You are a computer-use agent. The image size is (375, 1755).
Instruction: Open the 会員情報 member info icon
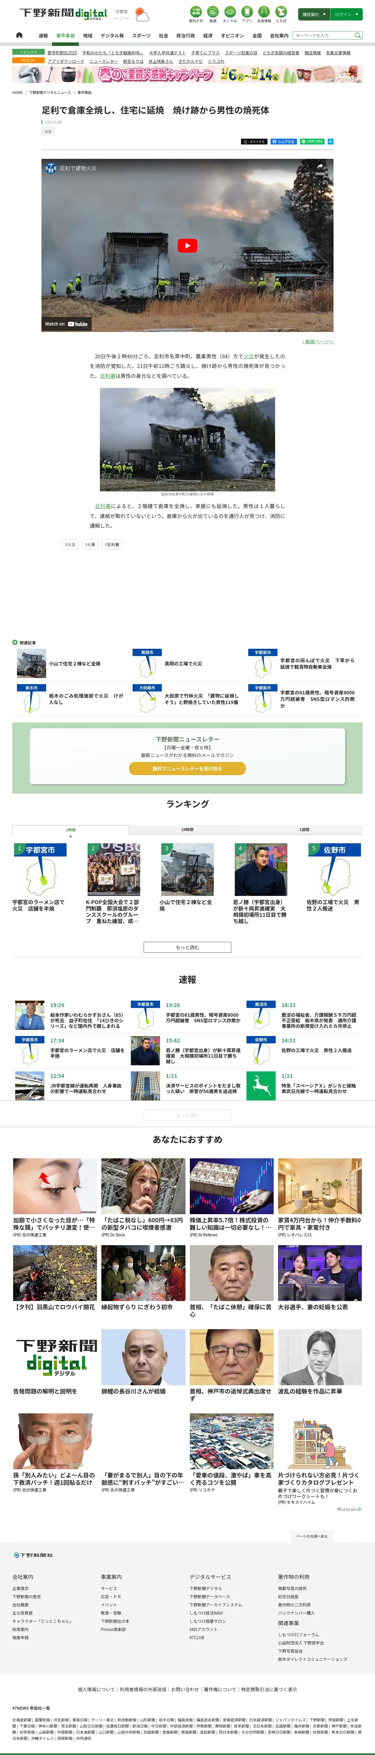[x=264, y=14]
